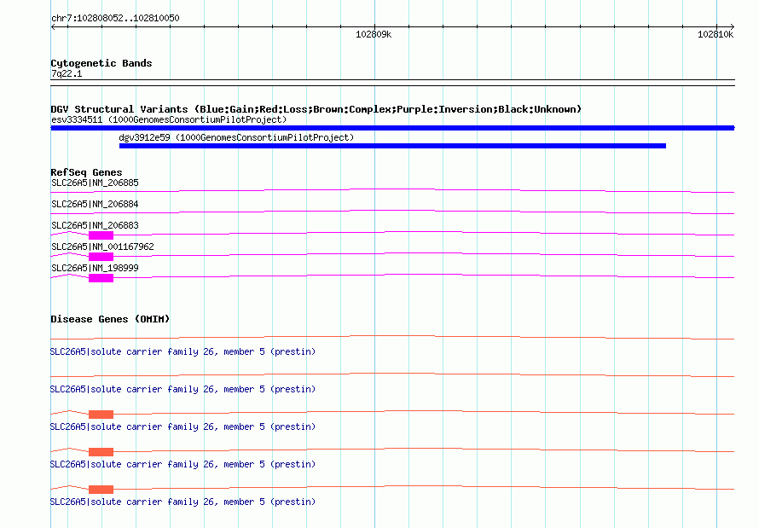Click the dgv3912e59 variant label
Viewport: 759px width, 528px height.
tap(236, 137)
